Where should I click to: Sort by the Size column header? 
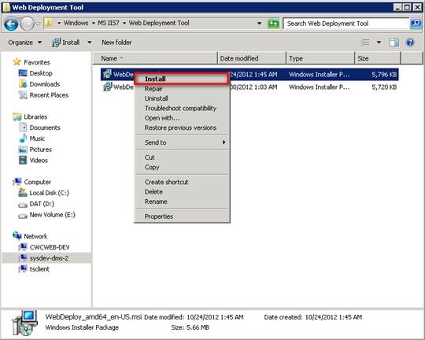[x=378, y=58]
